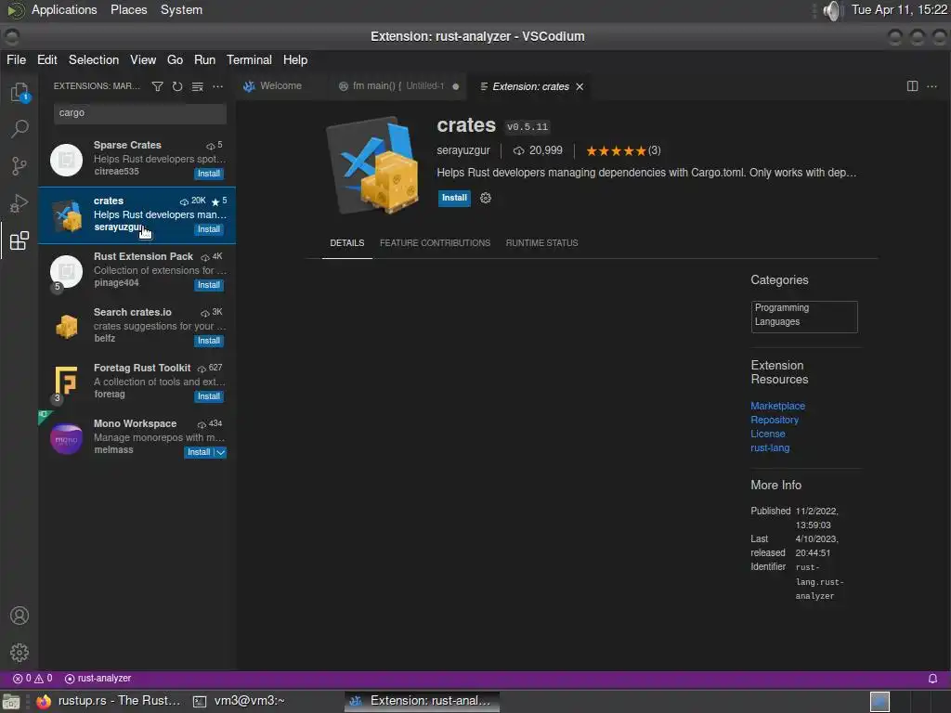Select Sparse Crates in the extension list
Screen dimensions: 951x713
(x=137, y=160)
